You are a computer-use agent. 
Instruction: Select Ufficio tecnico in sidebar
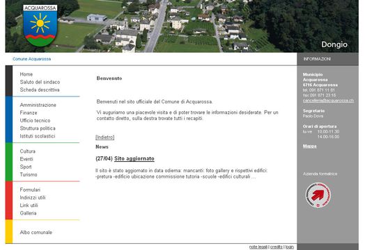35,120
